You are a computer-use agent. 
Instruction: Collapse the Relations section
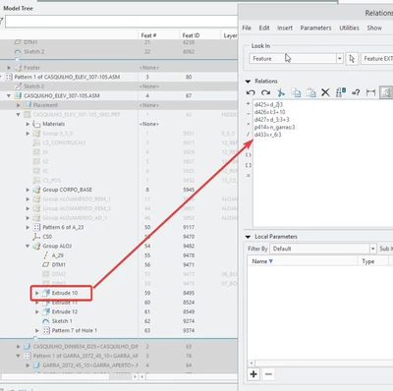(x=248, y=82)
